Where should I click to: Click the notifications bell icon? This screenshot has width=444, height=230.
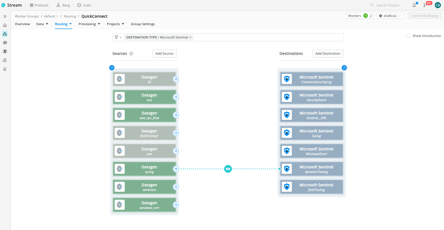pos(414,5)
